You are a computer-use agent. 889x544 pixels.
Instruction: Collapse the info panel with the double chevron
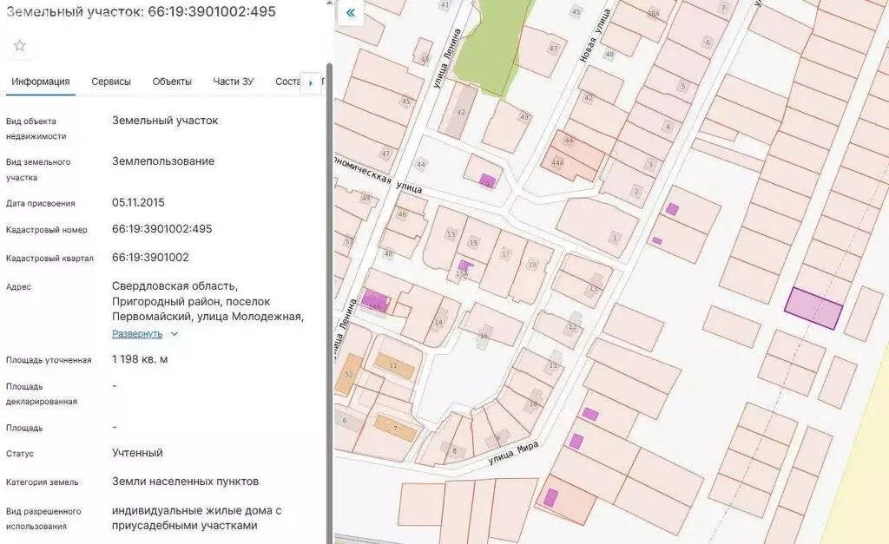click(350, 13)
